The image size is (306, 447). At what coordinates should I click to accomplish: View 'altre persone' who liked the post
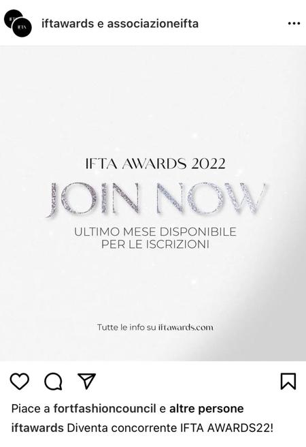(207, 409)
